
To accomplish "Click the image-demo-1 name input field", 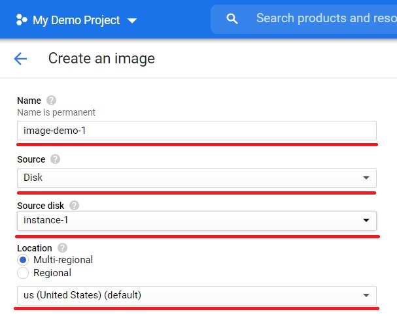I will pos(197,131).
